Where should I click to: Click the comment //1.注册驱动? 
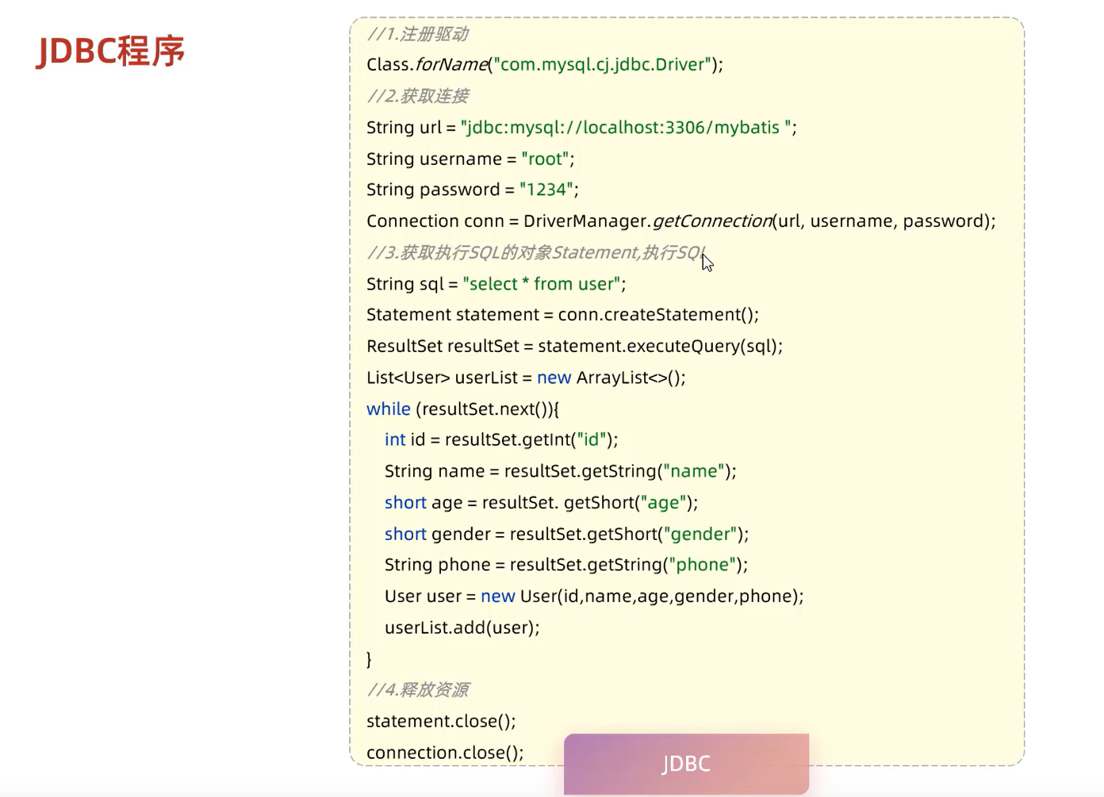click(x=417, y=34)
